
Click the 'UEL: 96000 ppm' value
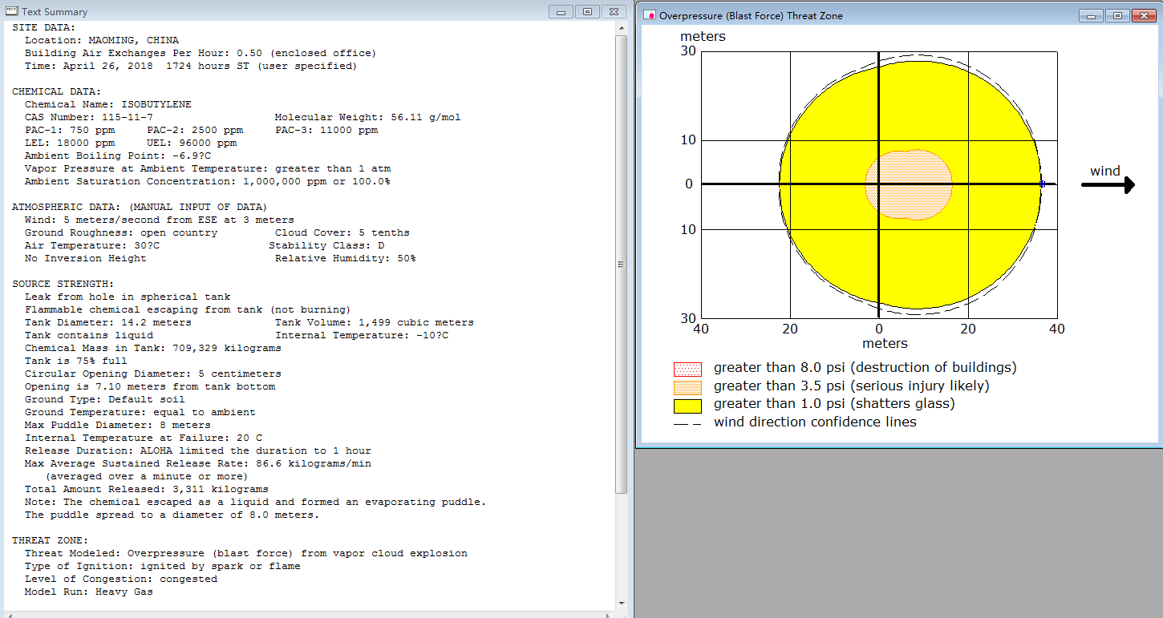click(x=192, y=143)
